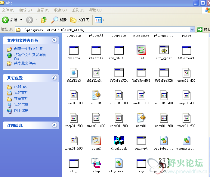Screen dimensions: 210x177
Task: Click the Up folder toolbar icon
Action: pyautogui.click(x=44, y=20)
